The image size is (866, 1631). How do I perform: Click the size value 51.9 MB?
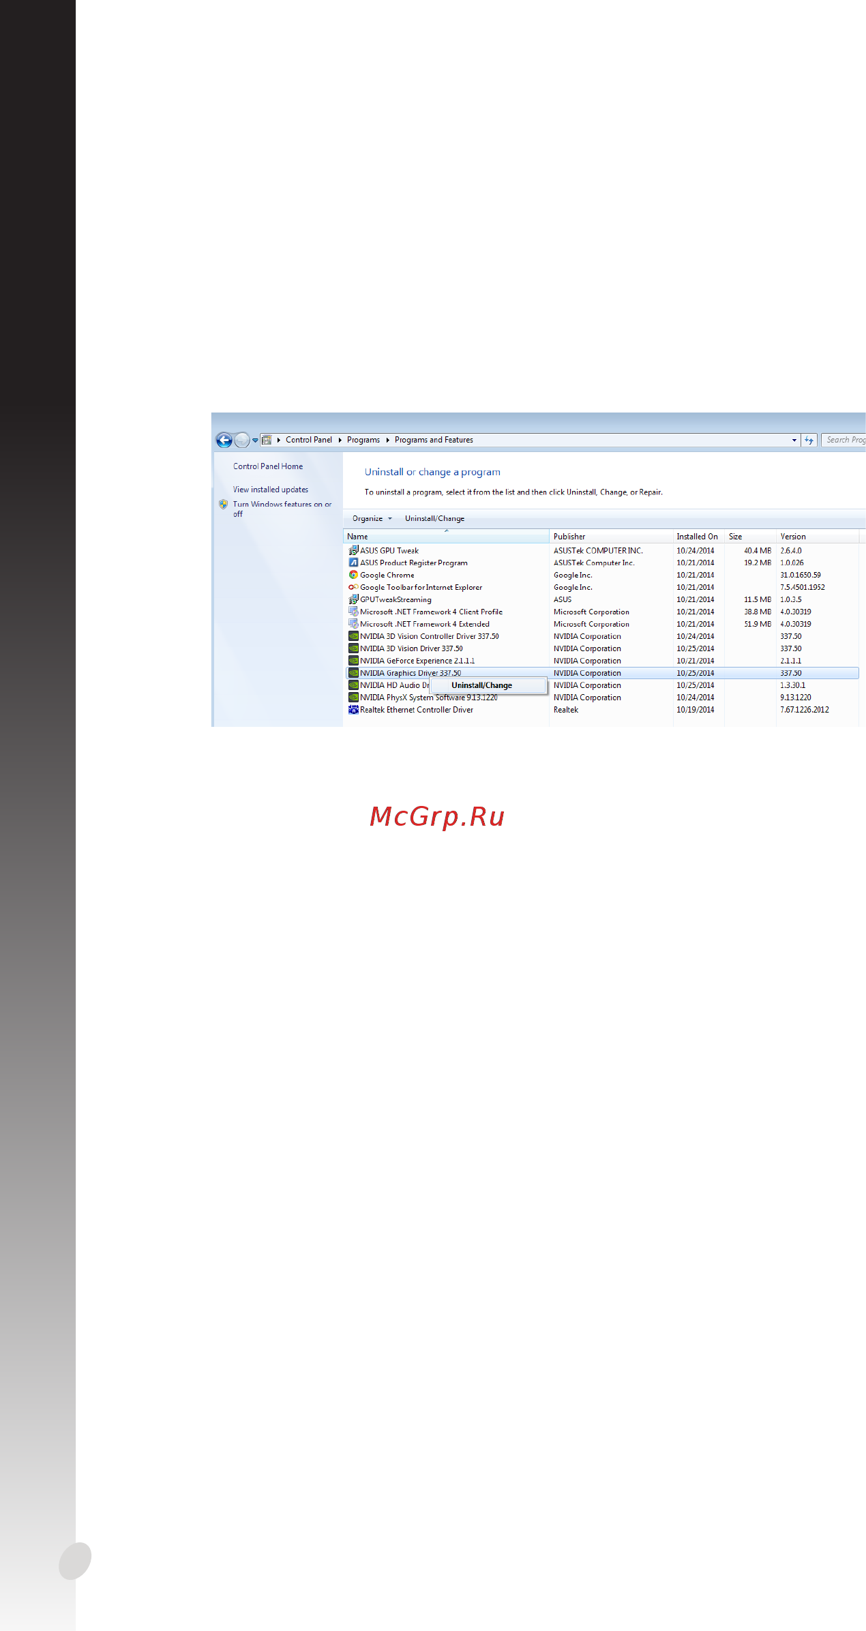[x=758, y=625]
